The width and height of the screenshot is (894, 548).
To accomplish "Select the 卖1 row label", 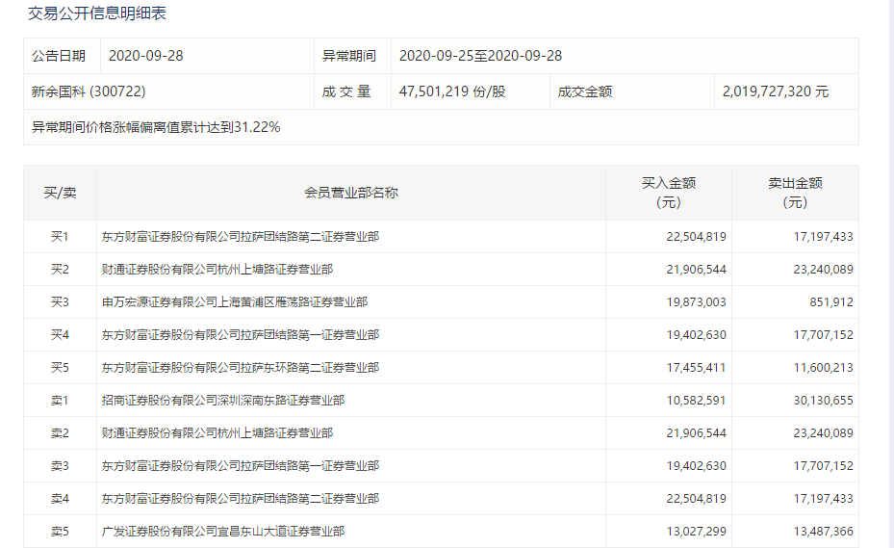I will point(60,400).
